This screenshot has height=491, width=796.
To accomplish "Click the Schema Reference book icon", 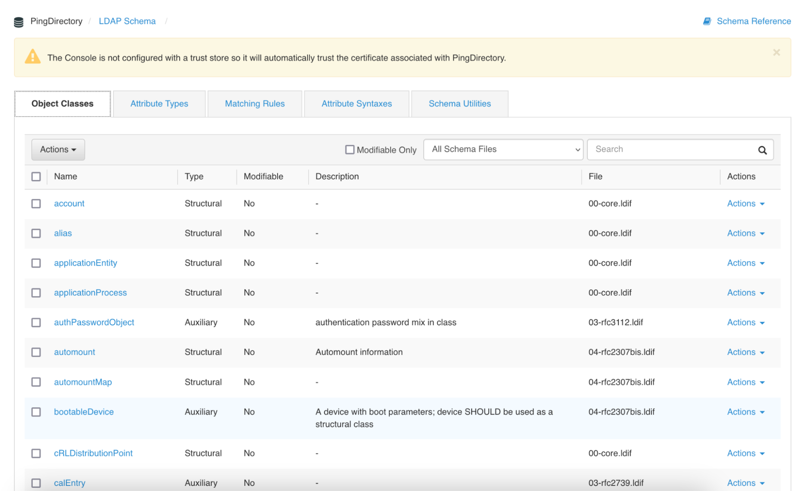I will click(x=707, y=21).
